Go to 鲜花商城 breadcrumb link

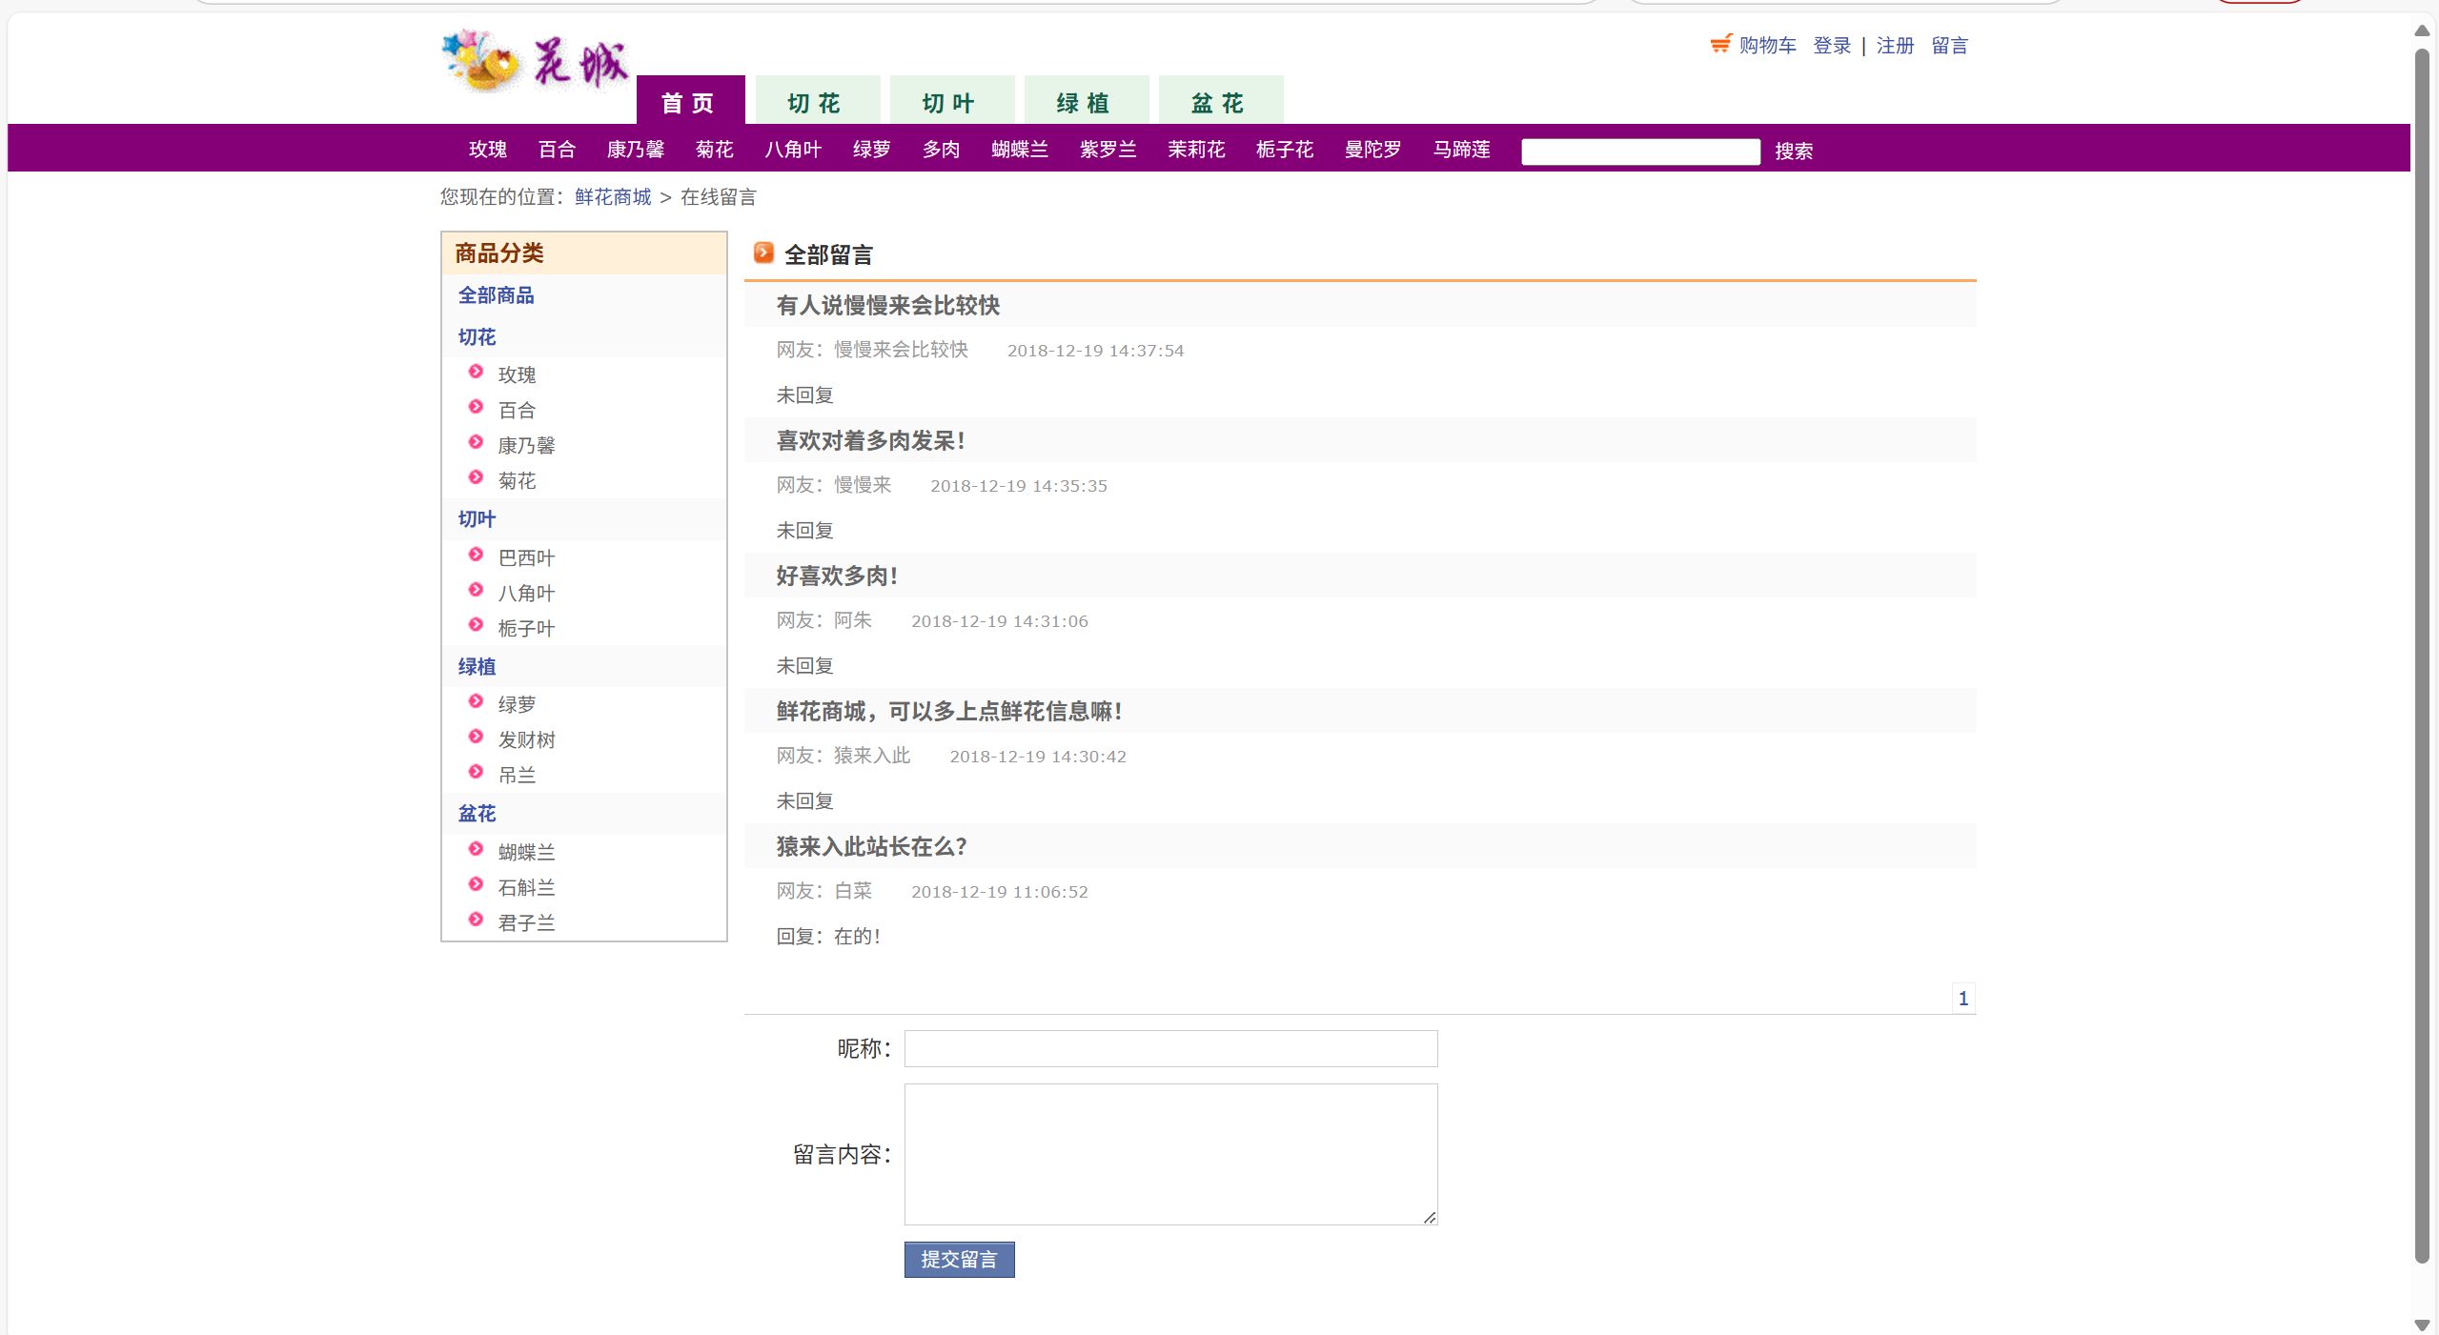[x=613, y=196]
